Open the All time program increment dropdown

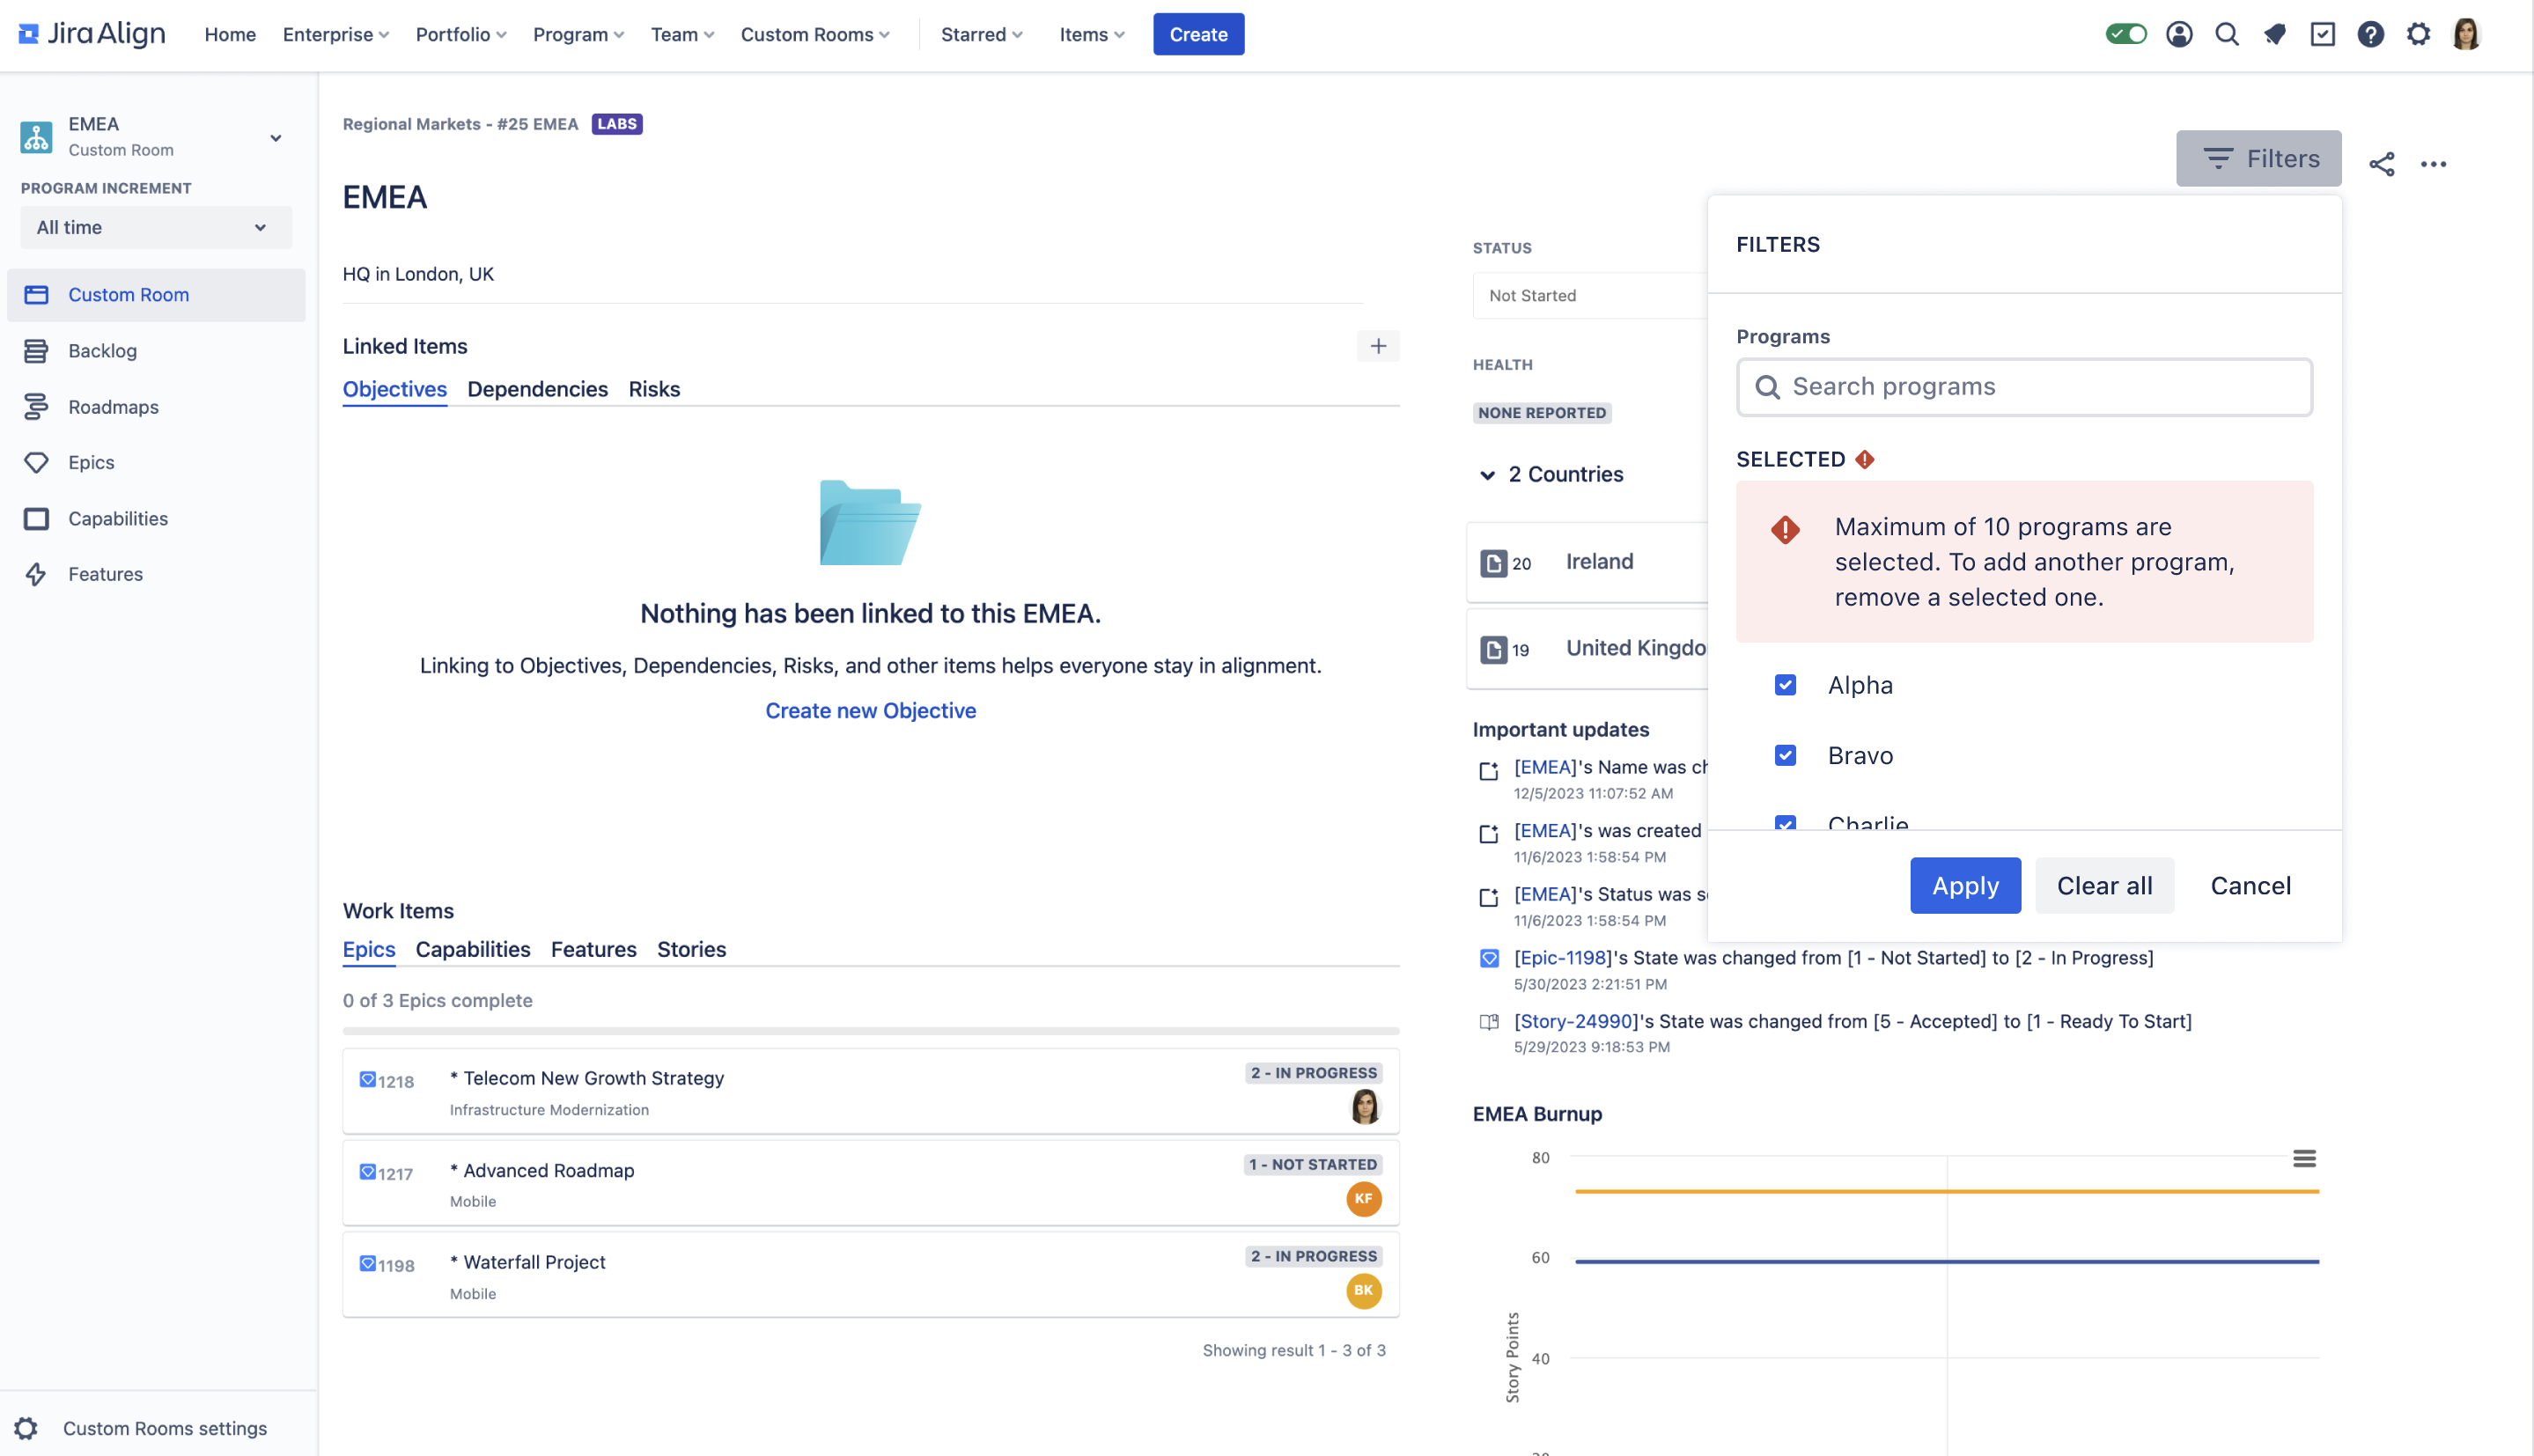[156, 227]
